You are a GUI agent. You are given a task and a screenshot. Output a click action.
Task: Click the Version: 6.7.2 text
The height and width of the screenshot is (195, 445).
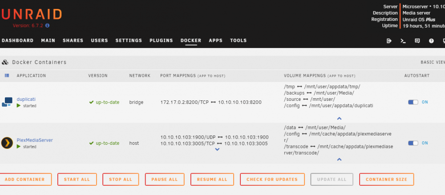coord(28,25)
